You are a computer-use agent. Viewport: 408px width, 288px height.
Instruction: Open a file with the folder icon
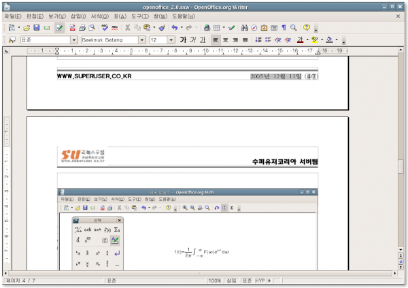pos(27,28)
